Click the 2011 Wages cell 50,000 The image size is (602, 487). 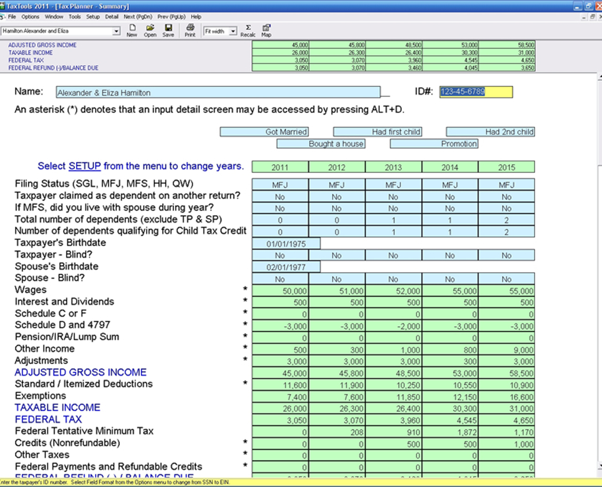pos(280,291)
